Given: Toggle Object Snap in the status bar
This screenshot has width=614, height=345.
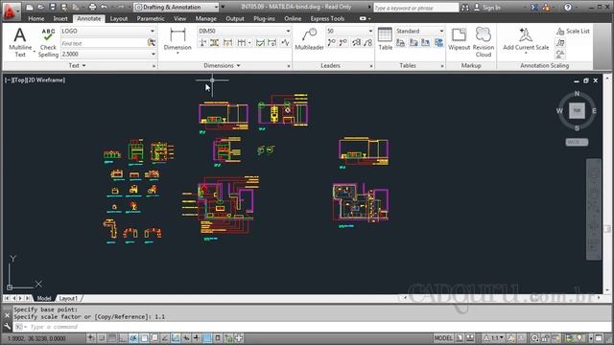Looking at the screenshot, I should [x=144, y=338].
